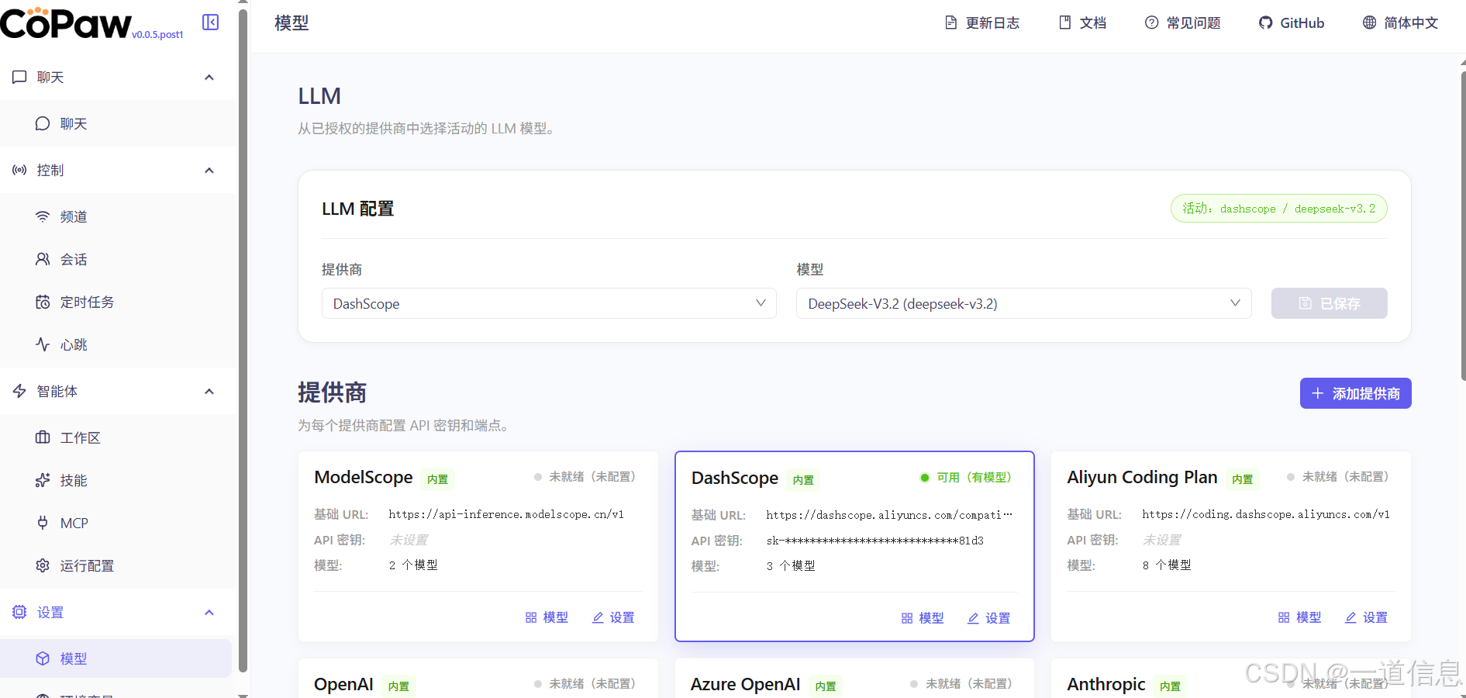The height and width of the screenshot is (698, 1466).
Task: Click the main page vertical scrollbar
Action: [x=1462, y=225]
